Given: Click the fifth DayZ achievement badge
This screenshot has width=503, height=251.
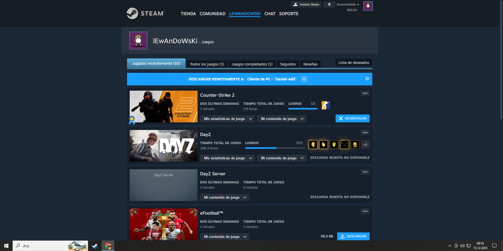Looking at the screenshot, I should 355,145.
